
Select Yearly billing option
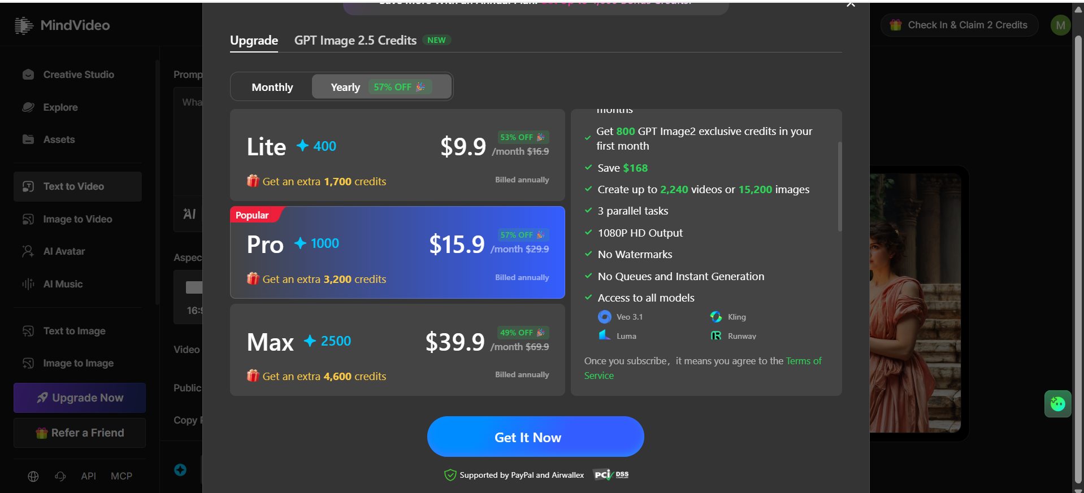coord(381,87)
